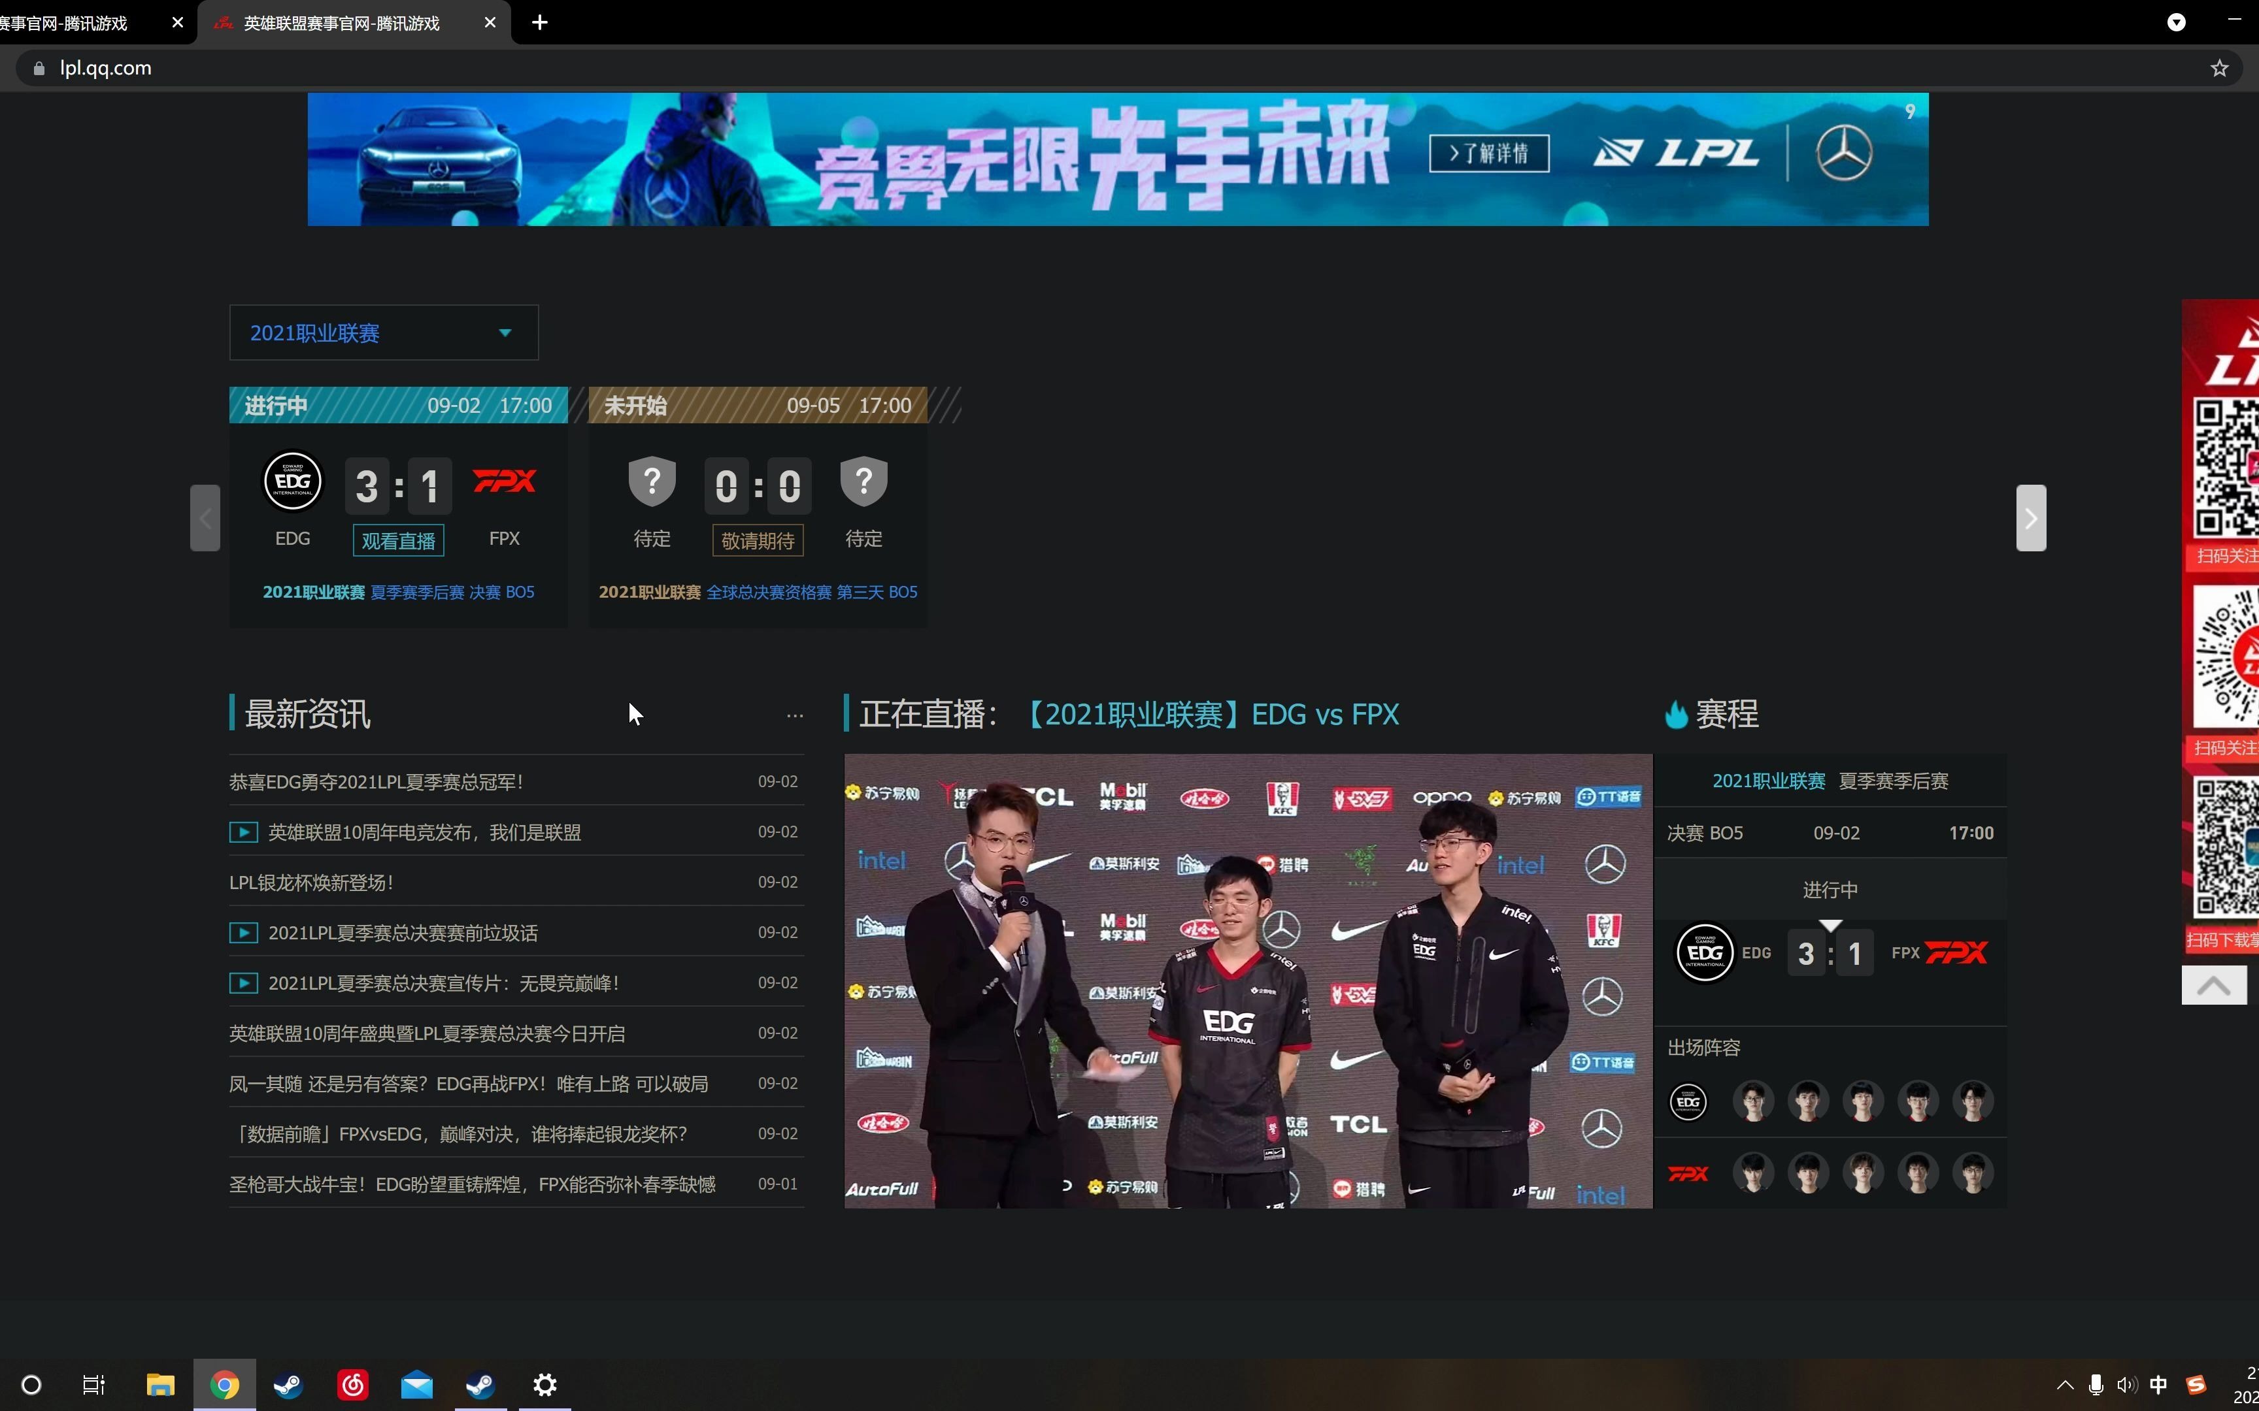Close the active 英雄联盟赛事官网 tab
This screenshot has height=1411, width=2259.
[x=490, y=22]
